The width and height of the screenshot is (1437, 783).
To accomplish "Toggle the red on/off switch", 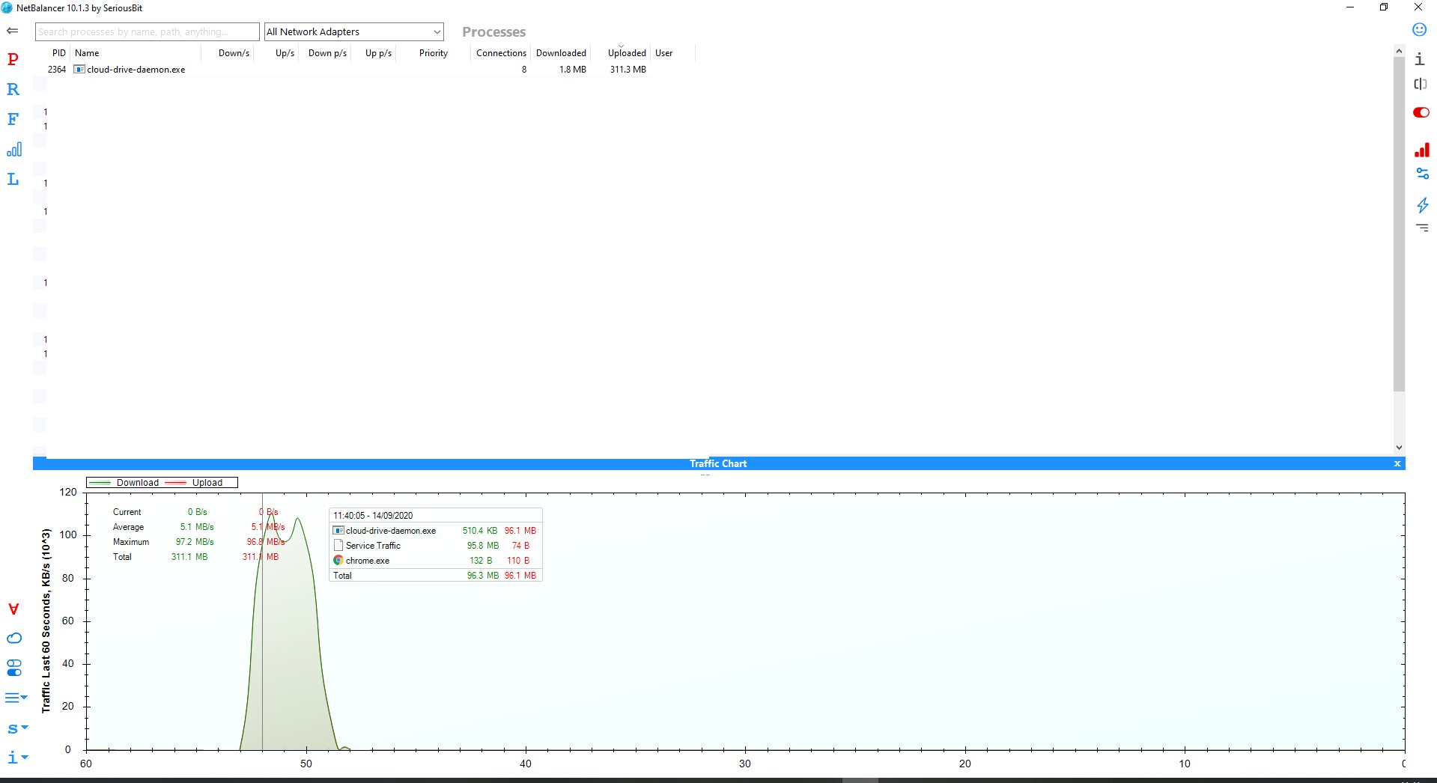I will [x=1421, y=112].
